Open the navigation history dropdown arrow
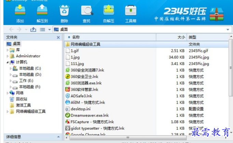Image resolution: width=233 pixels, height=143 pixels. pyautogui.click(x=26, y=30)
